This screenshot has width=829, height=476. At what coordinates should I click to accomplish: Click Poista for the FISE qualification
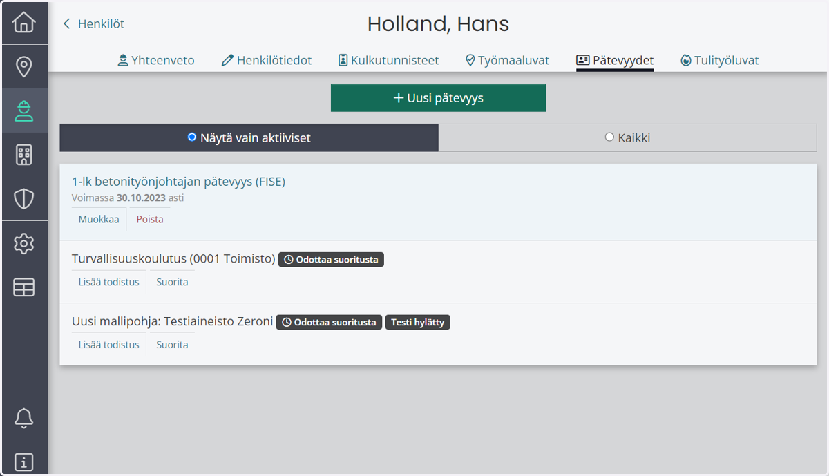(x=150, y=219)
